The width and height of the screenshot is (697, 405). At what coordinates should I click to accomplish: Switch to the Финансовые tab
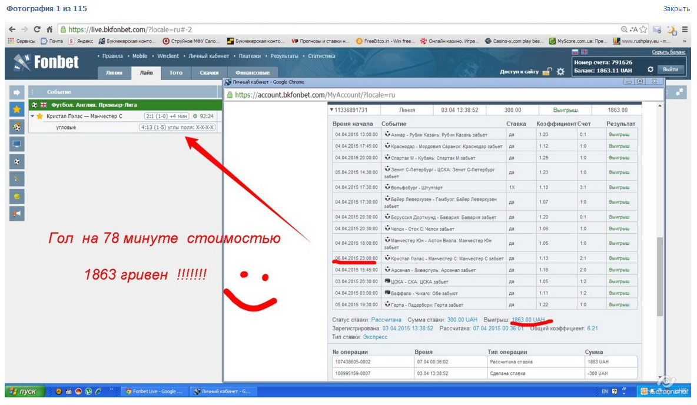tap(253, 72)
